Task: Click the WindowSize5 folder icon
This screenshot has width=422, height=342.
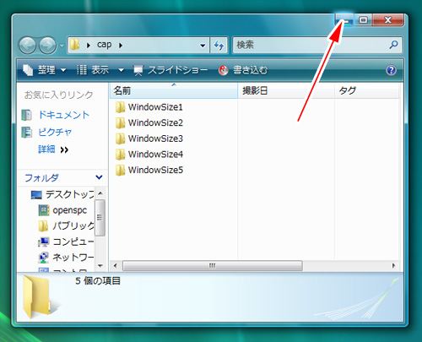Action: pyautogui.click(x=120, y=171)
